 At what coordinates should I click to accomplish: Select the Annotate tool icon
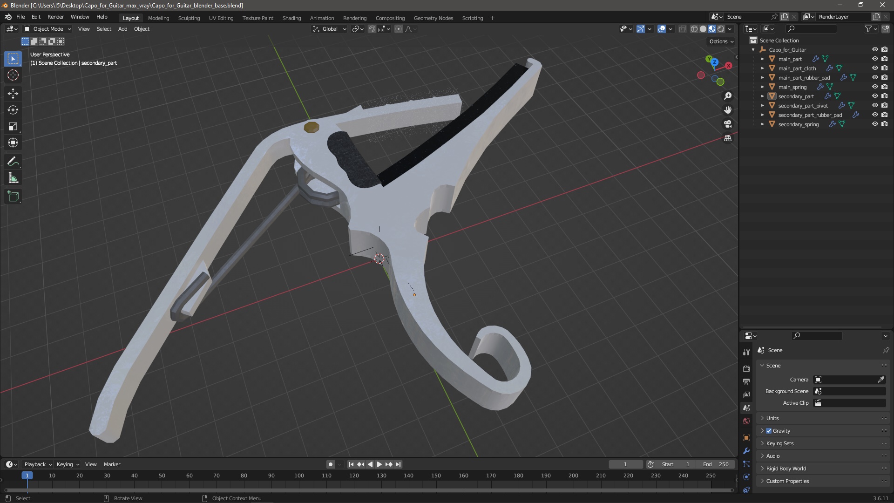click(14, 160)
